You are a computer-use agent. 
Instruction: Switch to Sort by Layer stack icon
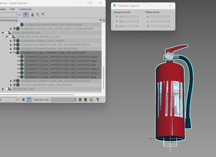tap(23, 100)
